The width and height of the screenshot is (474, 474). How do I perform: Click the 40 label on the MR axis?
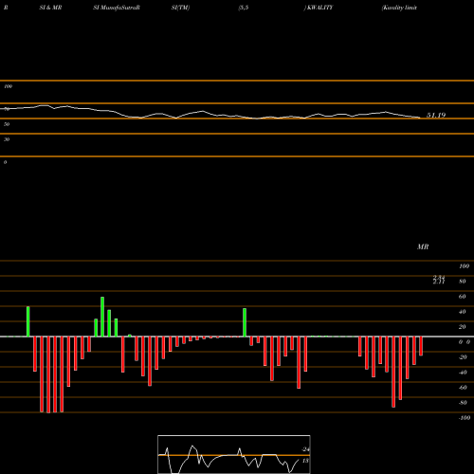462,312
